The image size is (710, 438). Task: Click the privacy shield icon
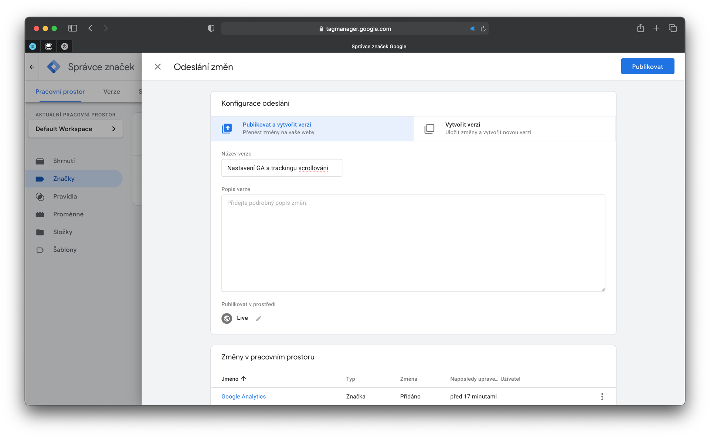(211, 28)
